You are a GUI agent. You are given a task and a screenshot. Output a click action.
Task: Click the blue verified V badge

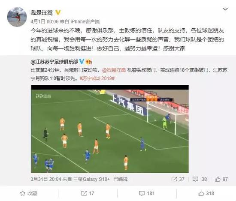(x=82, y=61)
